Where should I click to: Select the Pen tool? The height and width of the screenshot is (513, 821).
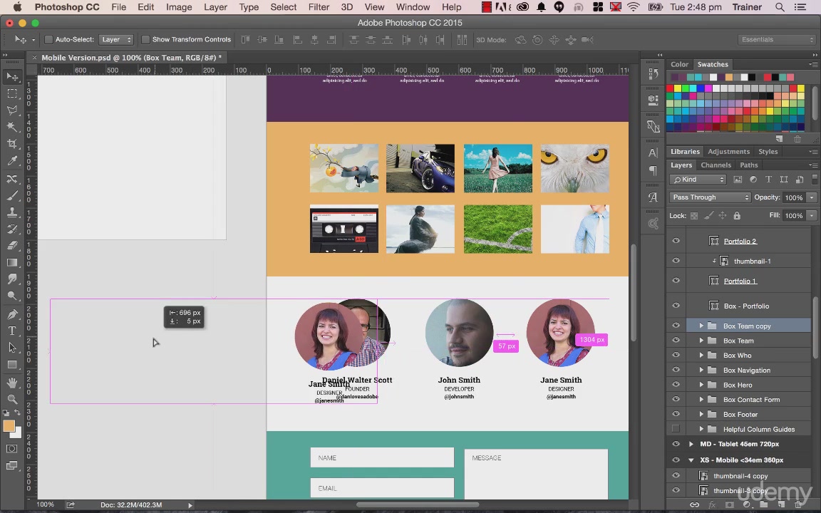pos(12,314)
